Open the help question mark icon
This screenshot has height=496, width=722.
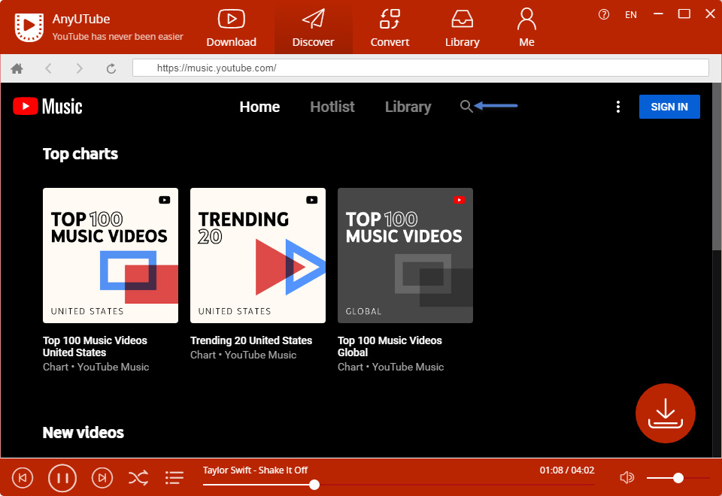(x=604, y=14)
